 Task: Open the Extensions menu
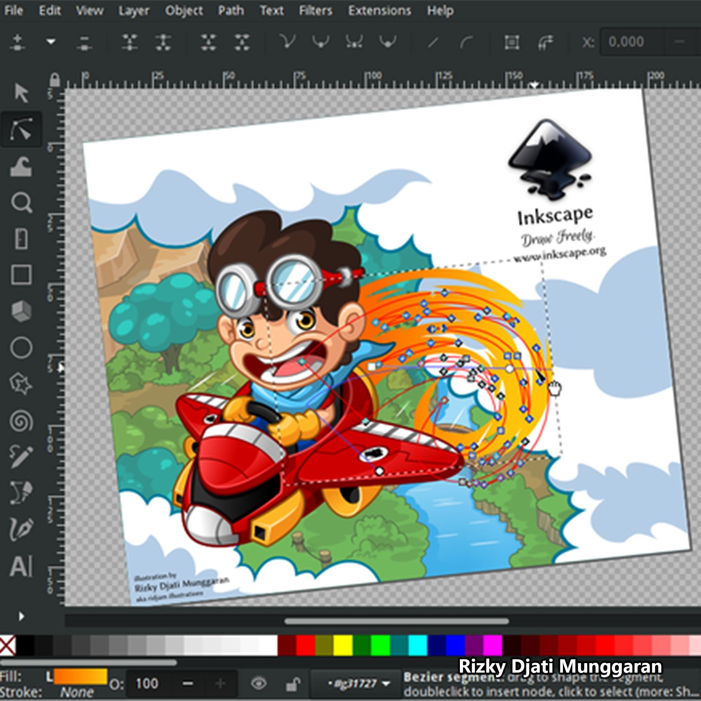[x=380, y=10]
